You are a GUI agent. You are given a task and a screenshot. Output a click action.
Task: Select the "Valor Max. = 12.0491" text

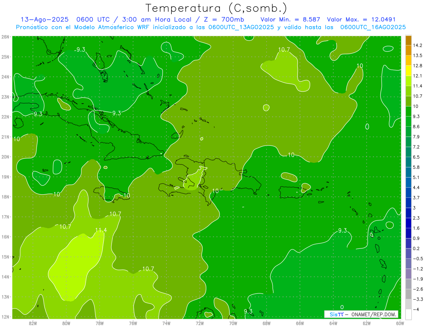point(361,19)
